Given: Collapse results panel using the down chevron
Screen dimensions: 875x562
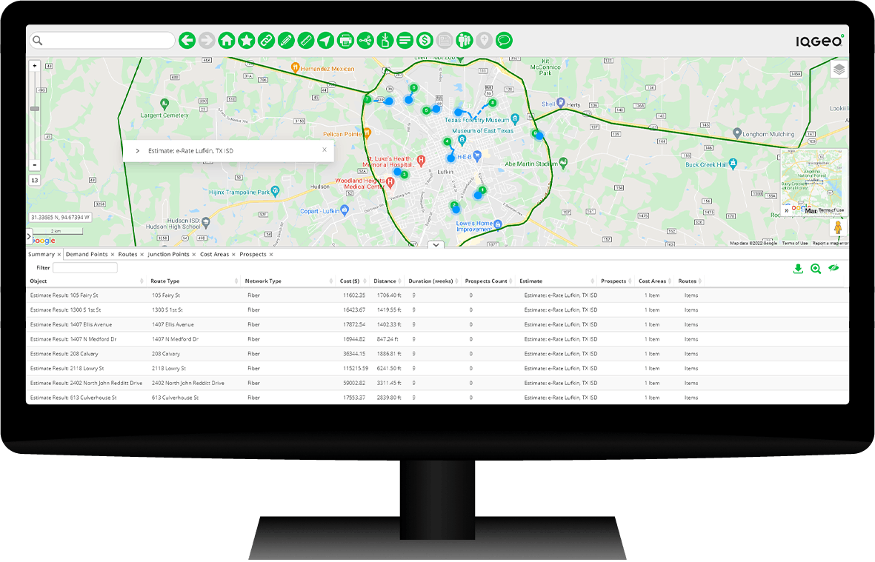Looking at the screenshot, I should 436,244.
